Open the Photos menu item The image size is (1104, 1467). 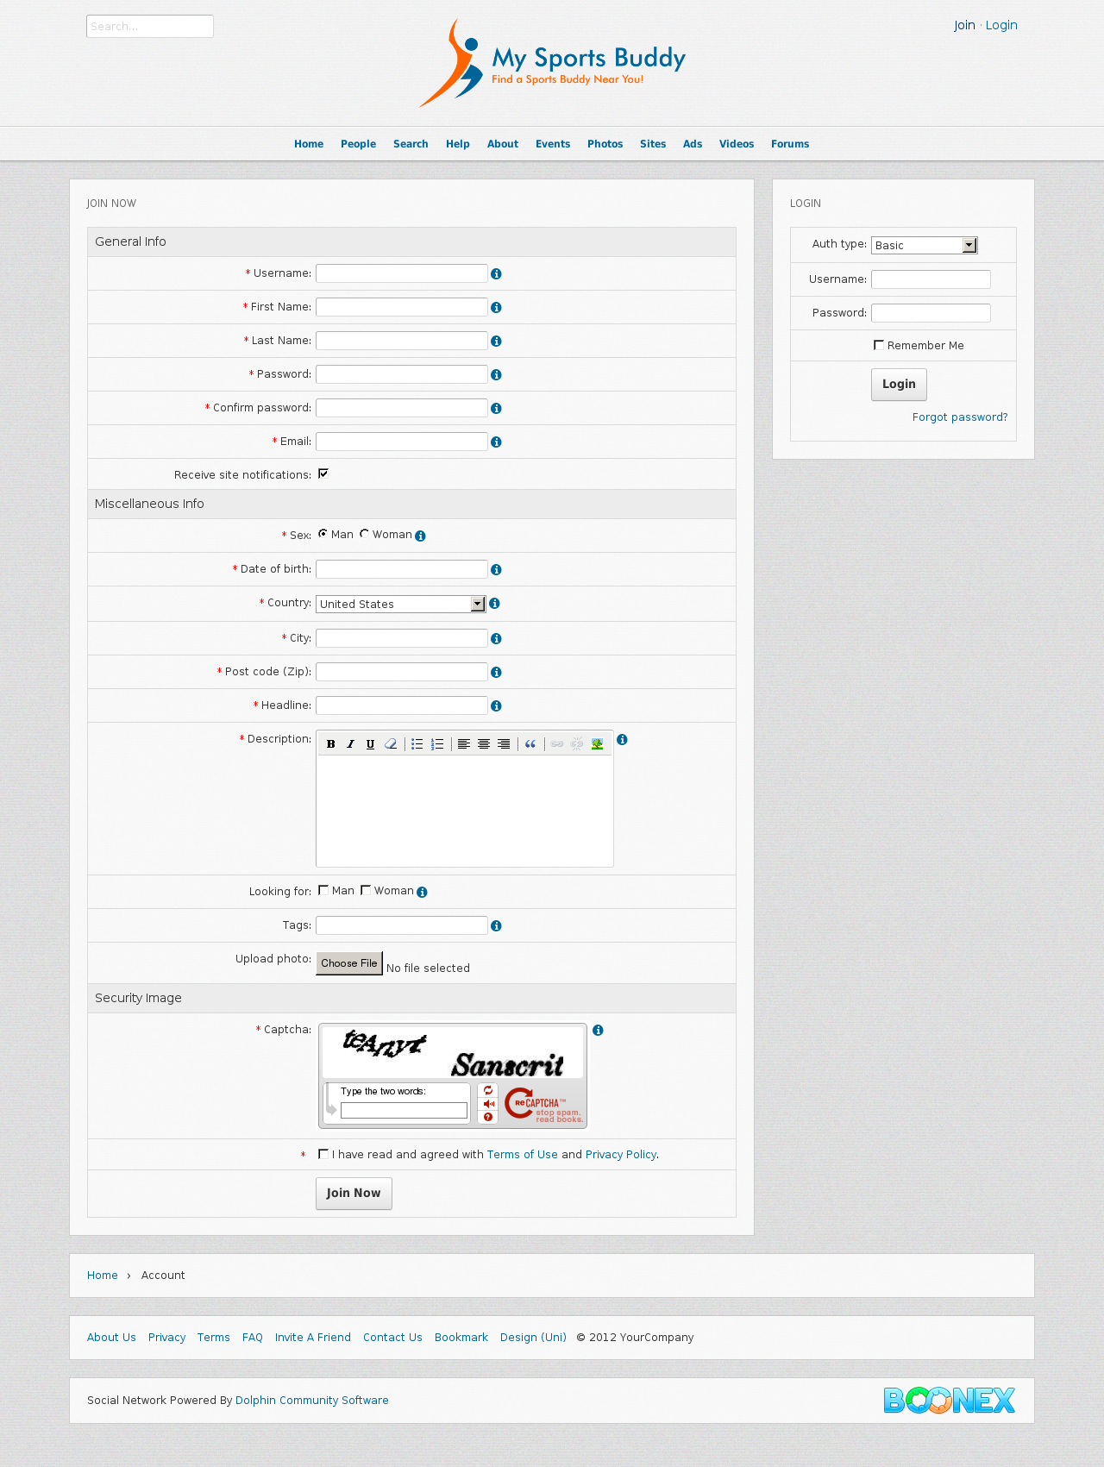pyautogui.click(x=605, y=144)
